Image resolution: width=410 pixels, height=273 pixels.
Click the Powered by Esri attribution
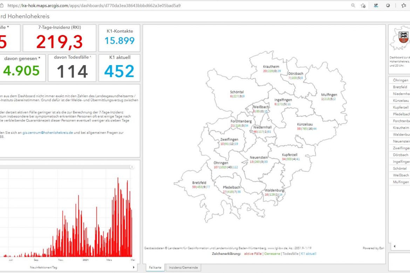click(373, 248)
